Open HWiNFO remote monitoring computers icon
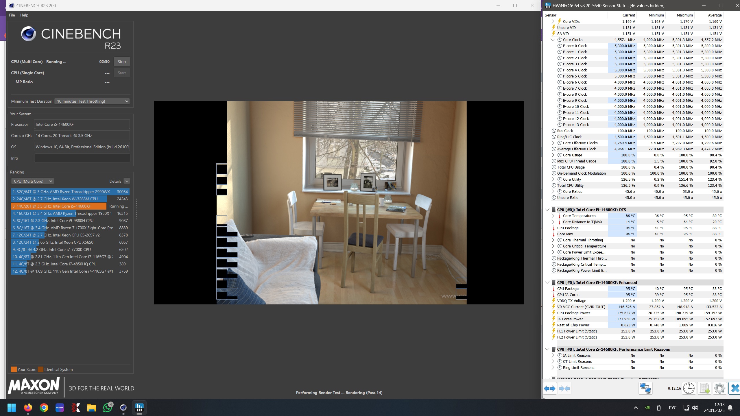The height and width of the screenshot is (416, 740). tap(645, 389)
